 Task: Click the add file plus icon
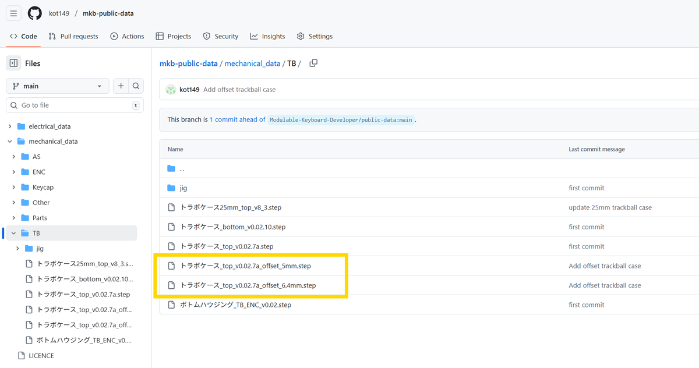click(121, 86)
